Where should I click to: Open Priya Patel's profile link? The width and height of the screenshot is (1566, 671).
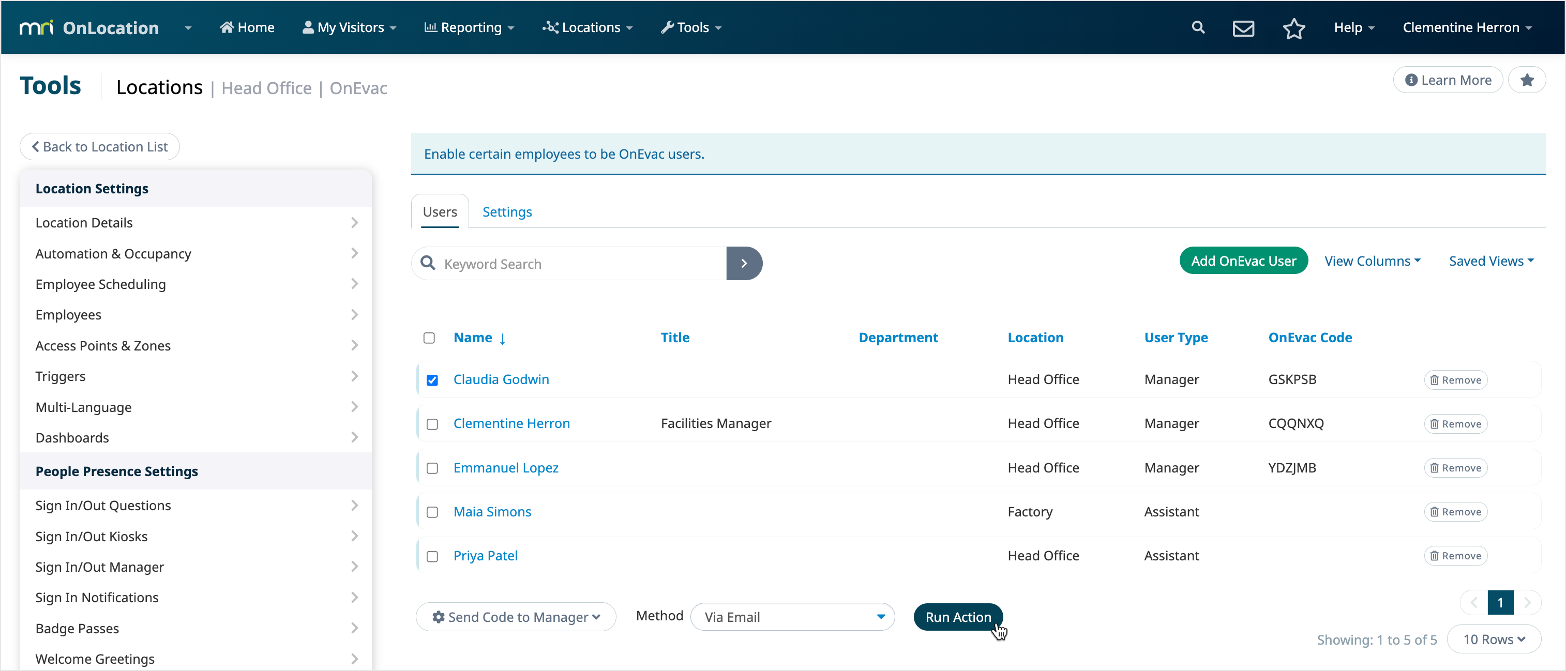[485, 556]
